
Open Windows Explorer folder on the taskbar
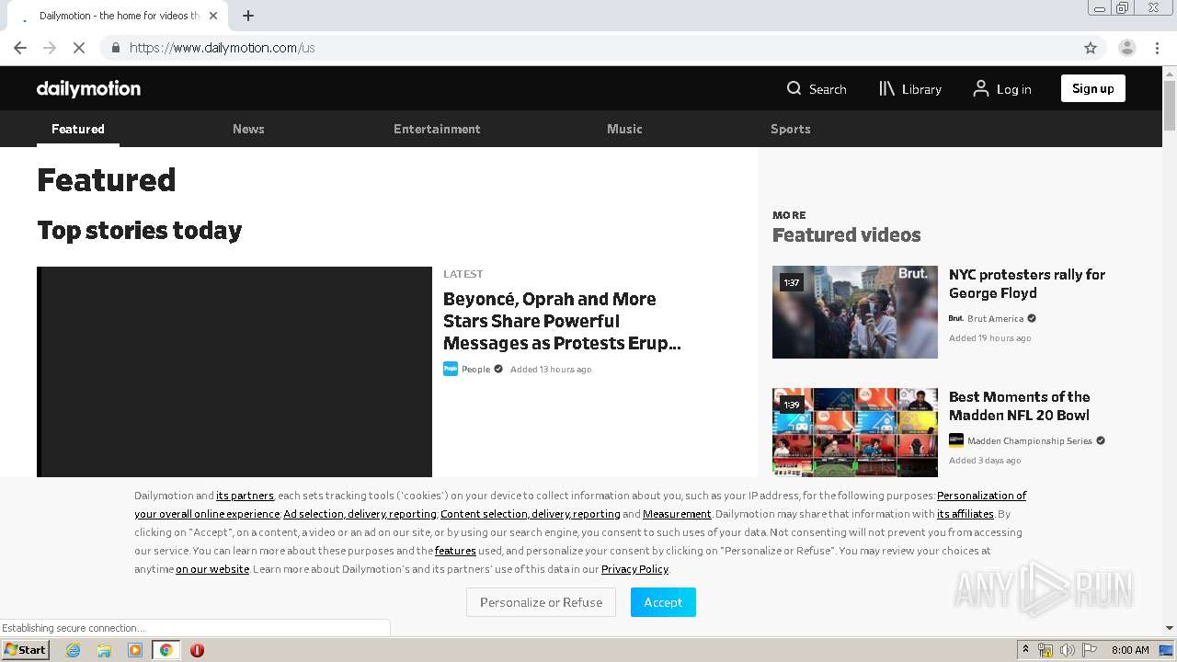[104, 650]
